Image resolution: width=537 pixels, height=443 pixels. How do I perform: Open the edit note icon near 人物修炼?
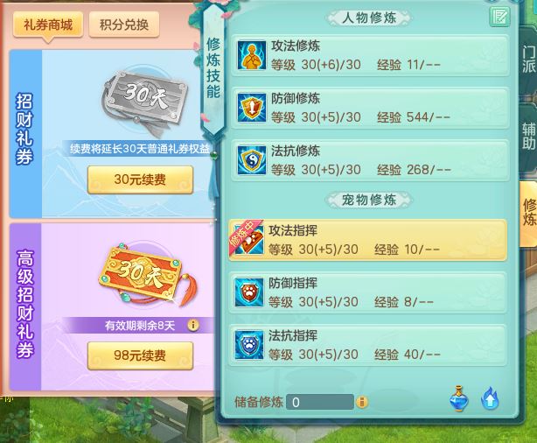pyautogui.click(x=499, y=17)
